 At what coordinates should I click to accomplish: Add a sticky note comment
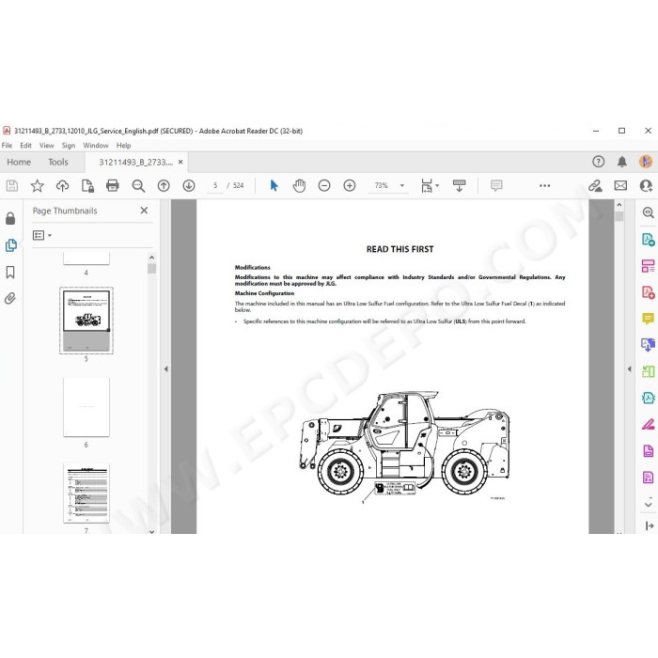pyautogui.click(x=496, y=185)
